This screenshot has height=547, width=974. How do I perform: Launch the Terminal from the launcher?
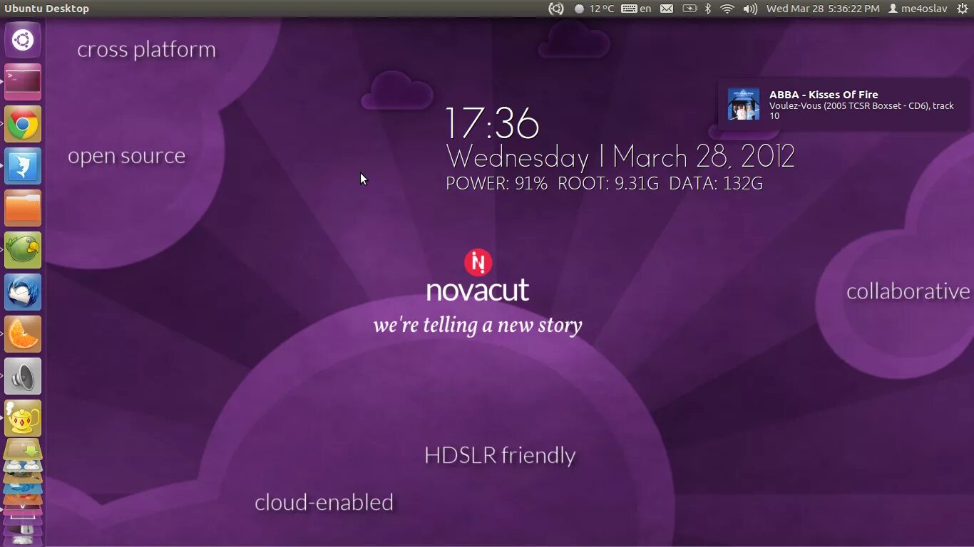23,82
